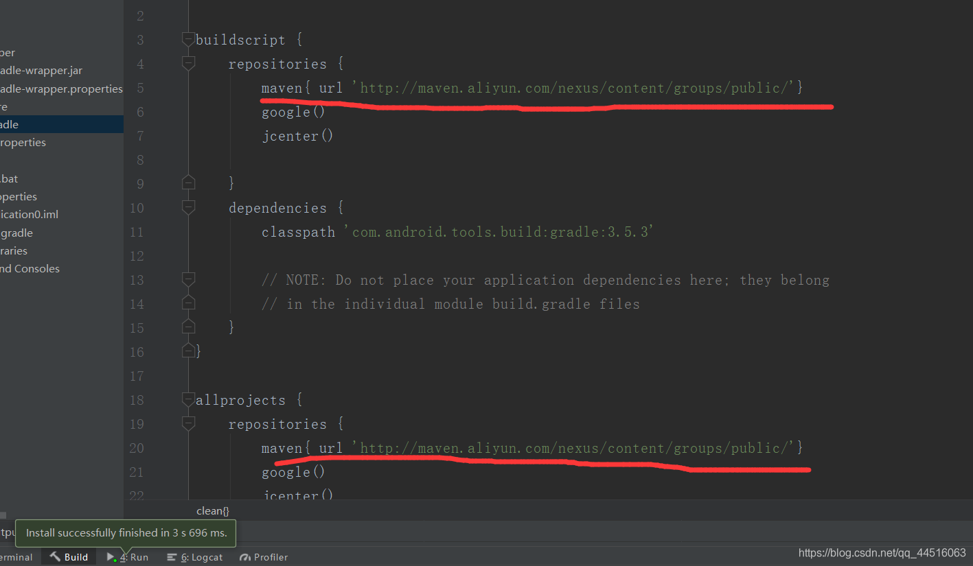
Task: Collapse buildscript repositories block on line 4
Action: click(x=188, y=64)
